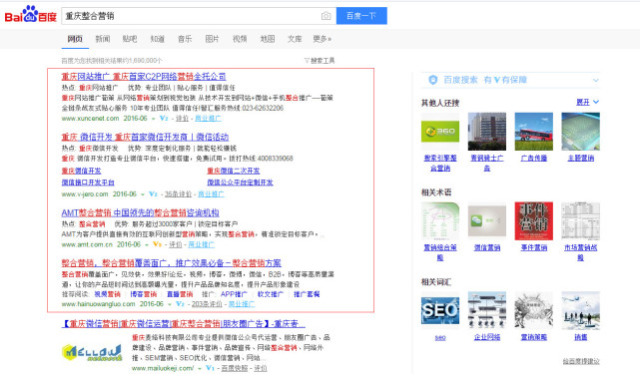Open the 微信接口开发平台 sublink

pos(88,183)
